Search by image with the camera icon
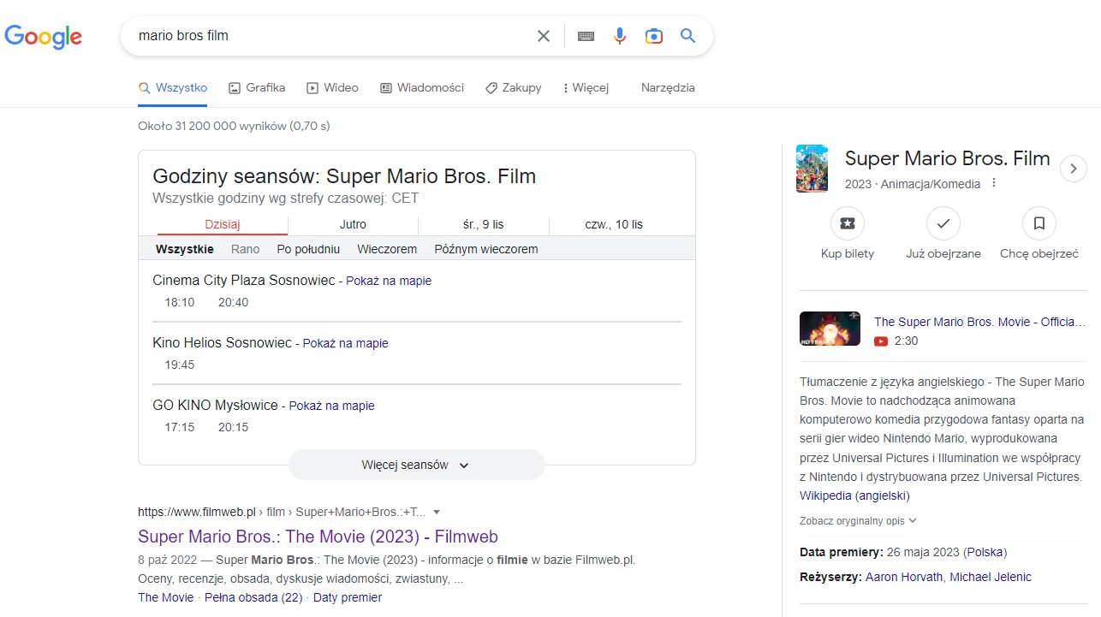Image resolution: width=1101 pixels, height=617 pixels. coord(653,36)
